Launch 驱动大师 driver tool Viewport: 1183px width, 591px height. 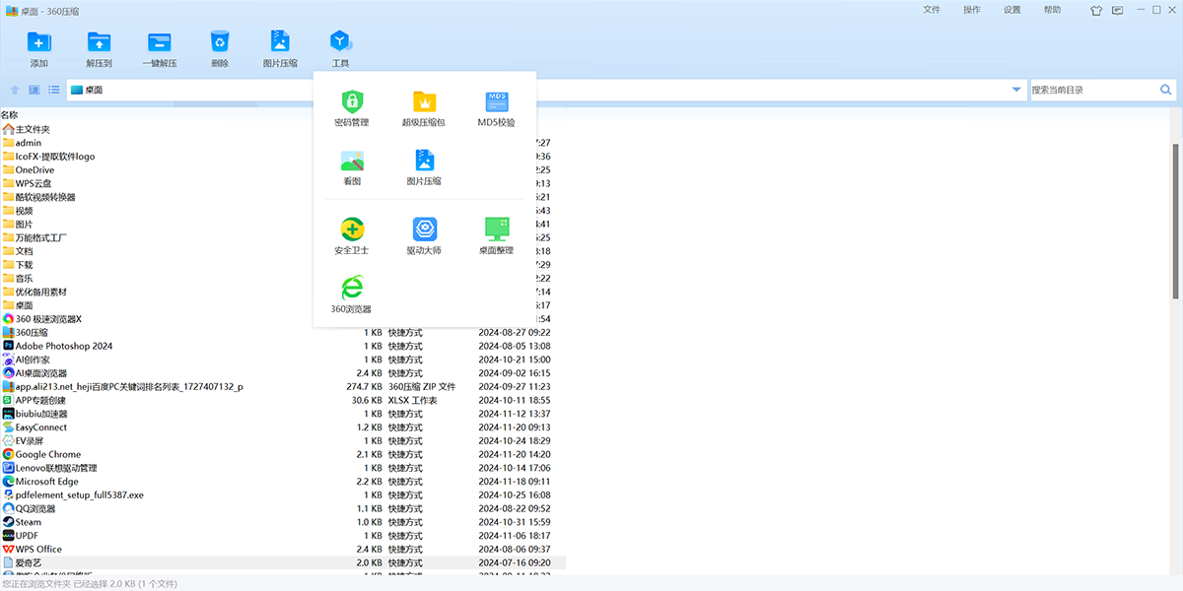coord(424,236)
